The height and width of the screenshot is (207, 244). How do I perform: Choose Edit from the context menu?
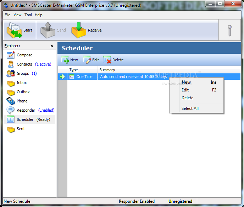pos(196,90)
